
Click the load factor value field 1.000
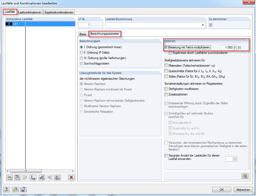pyautogui.click(x=227, y=48)
